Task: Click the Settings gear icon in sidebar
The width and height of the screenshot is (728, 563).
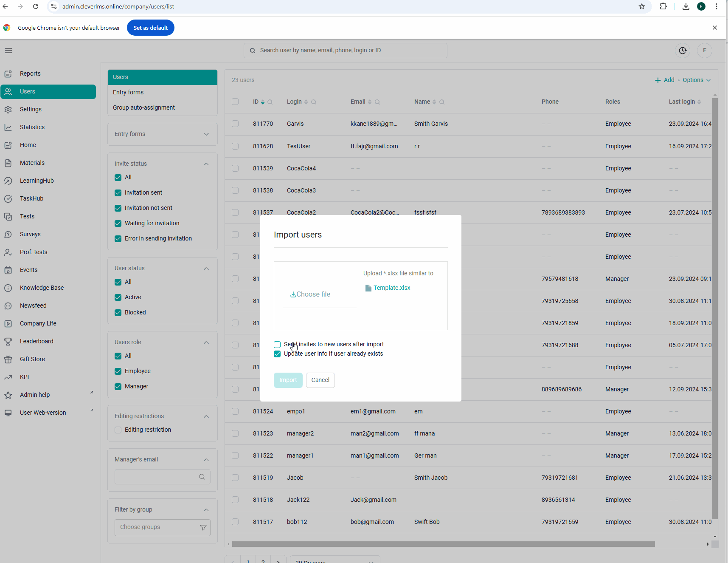Action: (x=8, y=109)
